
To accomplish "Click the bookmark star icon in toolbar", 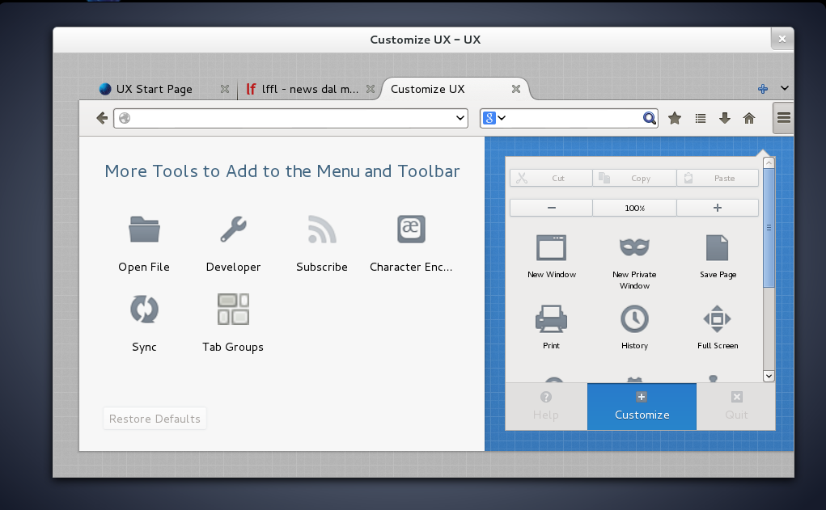I will point(675,118).
